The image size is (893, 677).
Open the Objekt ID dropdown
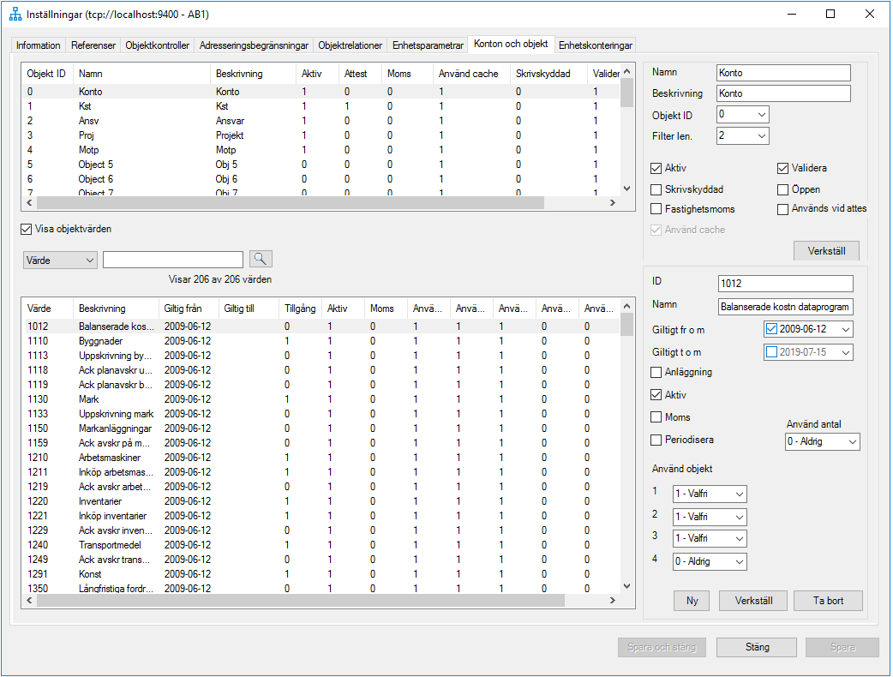tap(764, 113)
